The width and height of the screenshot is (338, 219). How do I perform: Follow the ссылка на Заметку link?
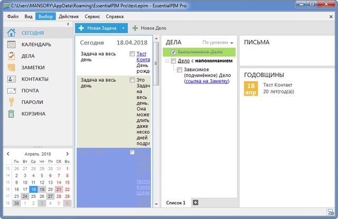point(206,81)
